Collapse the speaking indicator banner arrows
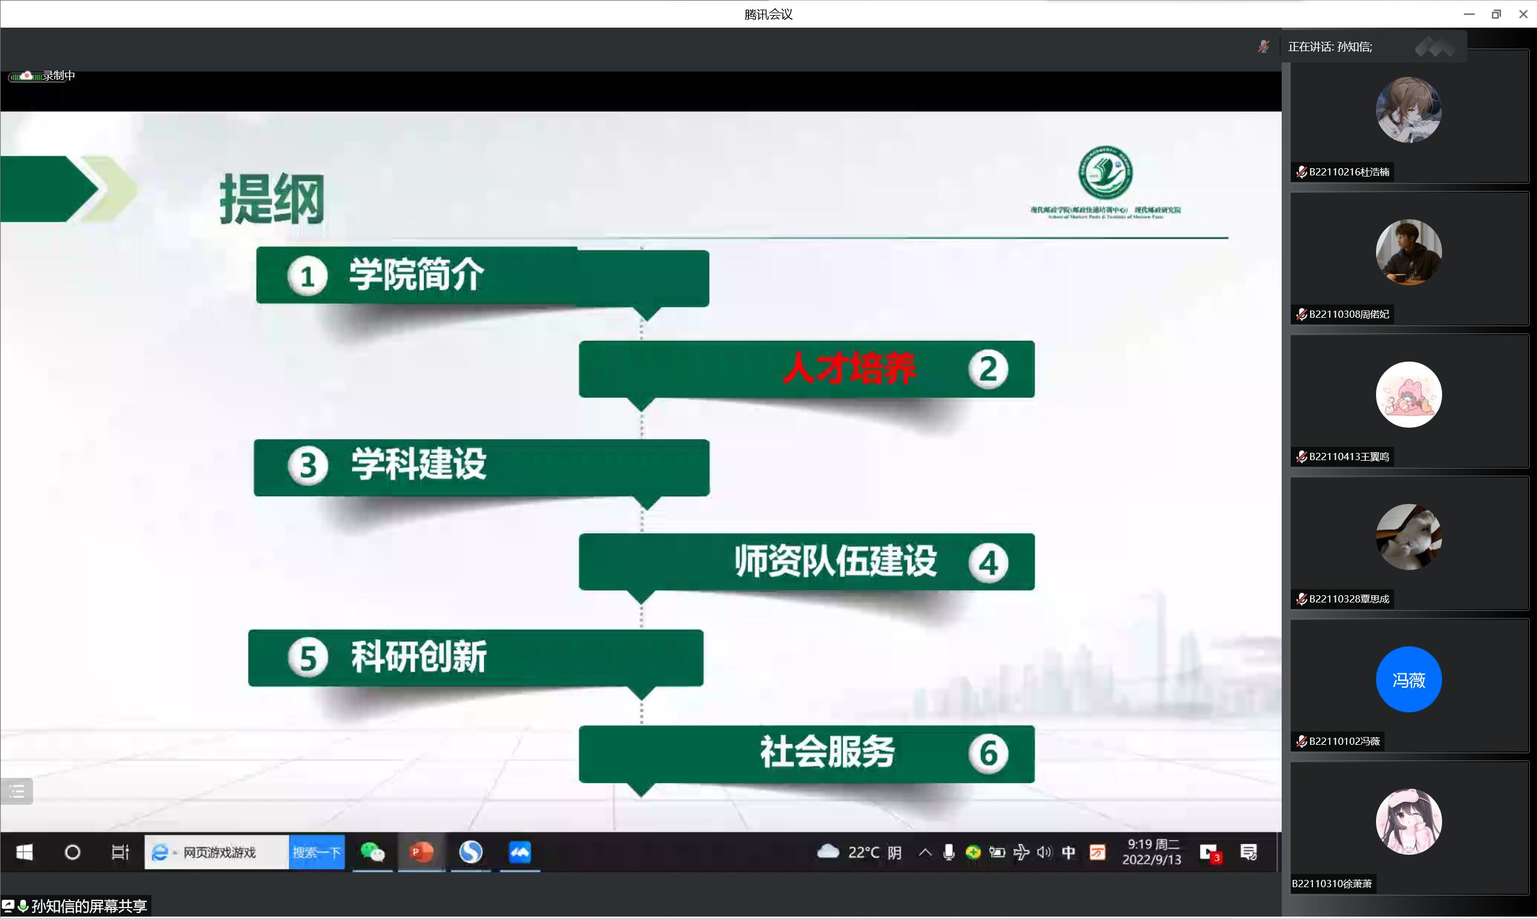This screenshot has width=1537, height=919. pyautogui.click(x=1435, y=47)
